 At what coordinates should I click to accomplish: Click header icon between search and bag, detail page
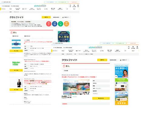pyautogui.click(x=133, y=47)
